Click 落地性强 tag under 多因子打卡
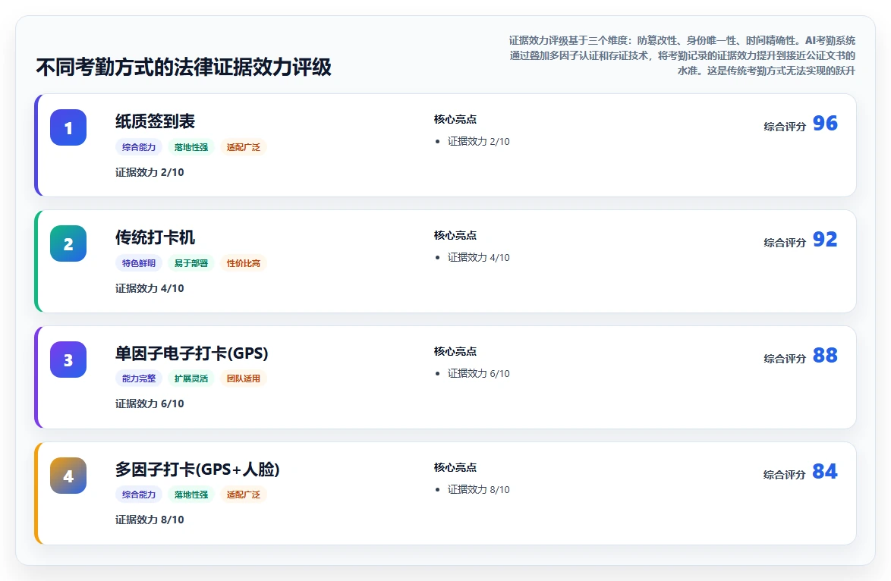Viewport: 891px width, 581px height. pyautogui.click(x=191, y=495)
